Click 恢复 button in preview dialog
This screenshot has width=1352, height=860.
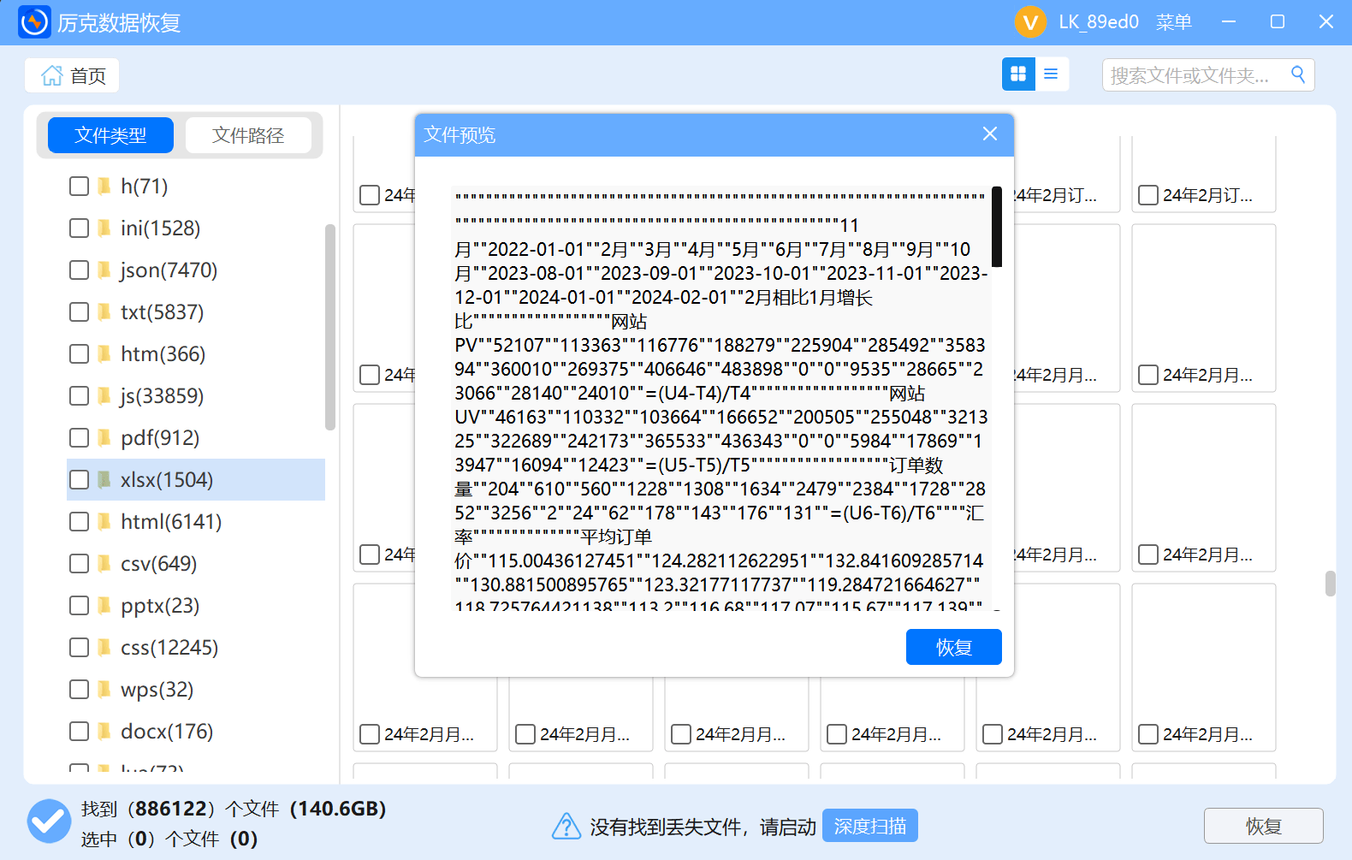953,647
